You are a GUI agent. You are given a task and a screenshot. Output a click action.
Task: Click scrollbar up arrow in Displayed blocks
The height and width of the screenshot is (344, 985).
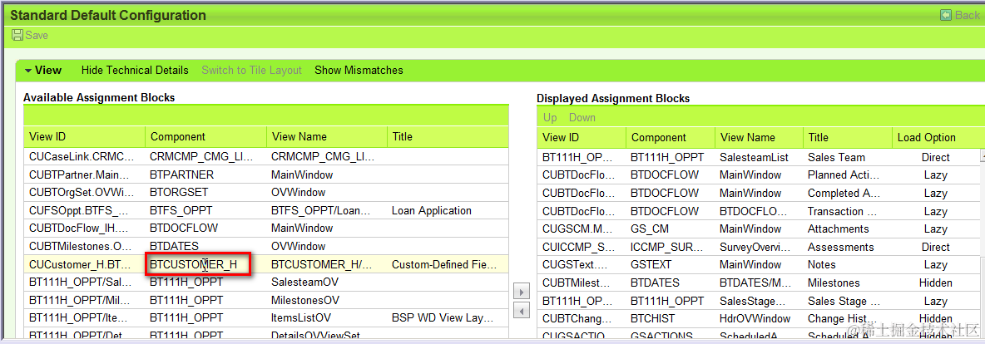pyautogui.click(x=982, y=154)
